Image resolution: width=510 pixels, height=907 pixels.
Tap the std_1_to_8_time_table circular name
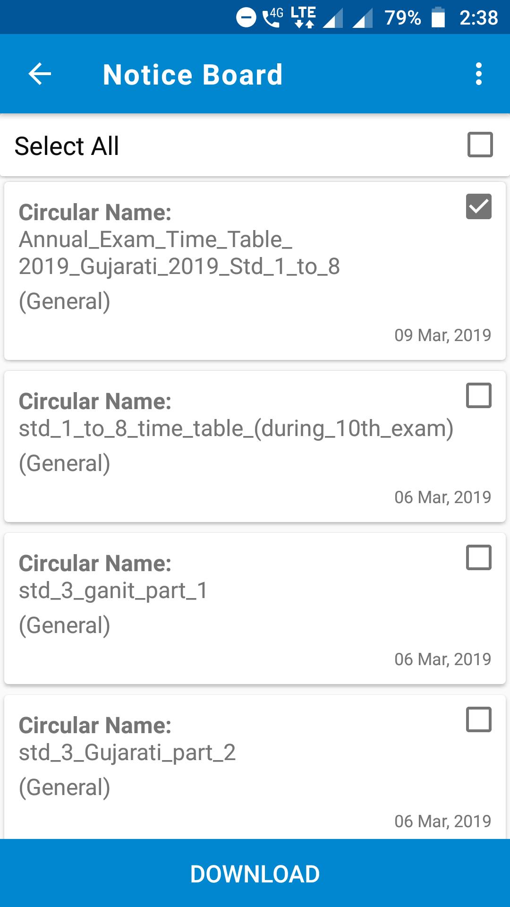click(236, 428)
